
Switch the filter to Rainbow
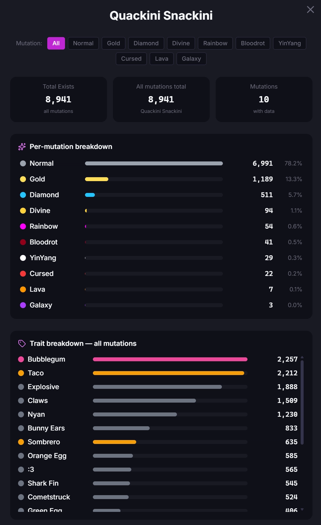pos(215,43)
